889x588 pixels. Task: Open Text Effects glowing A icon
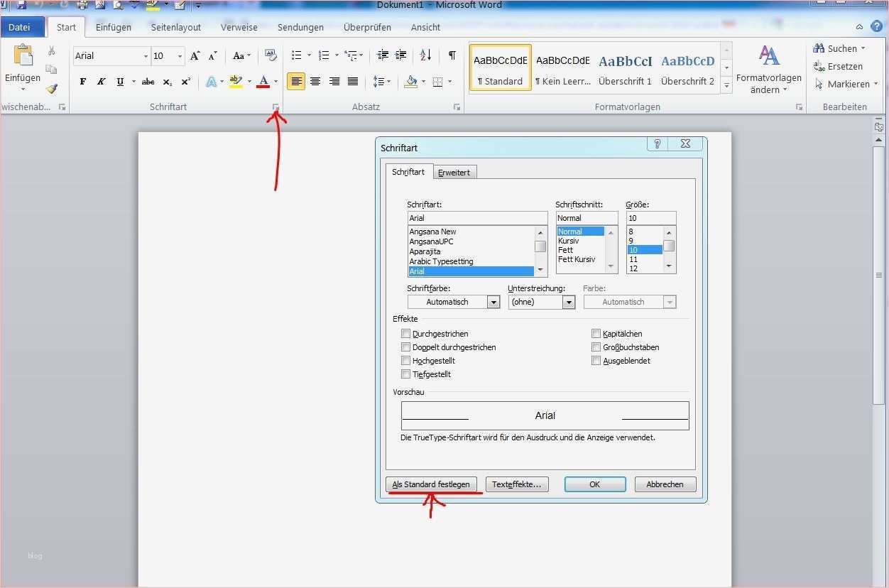[211, 82]
